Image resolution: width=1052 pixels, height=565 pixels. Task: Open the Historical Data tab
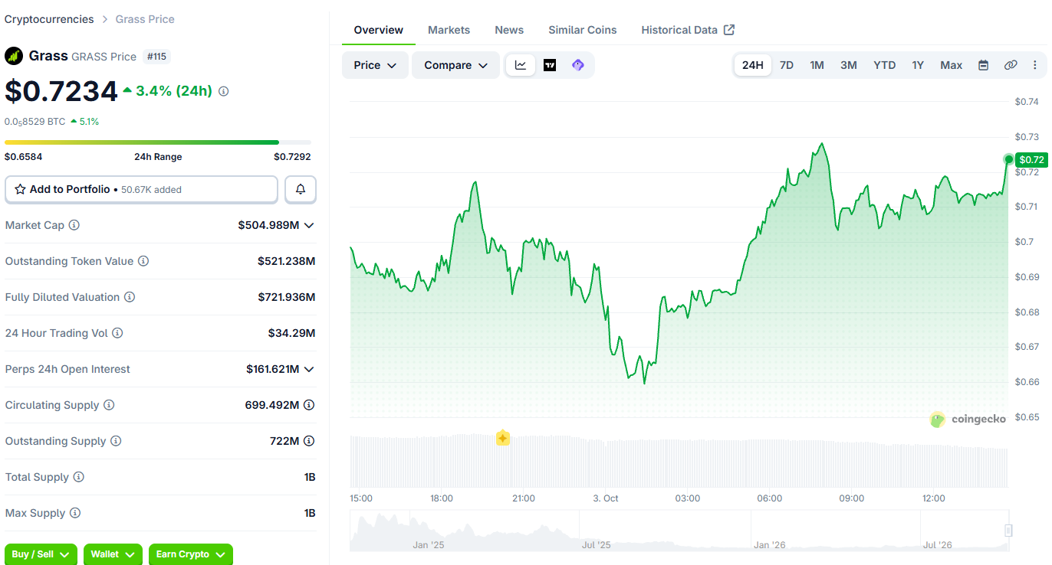coord(688,30)
